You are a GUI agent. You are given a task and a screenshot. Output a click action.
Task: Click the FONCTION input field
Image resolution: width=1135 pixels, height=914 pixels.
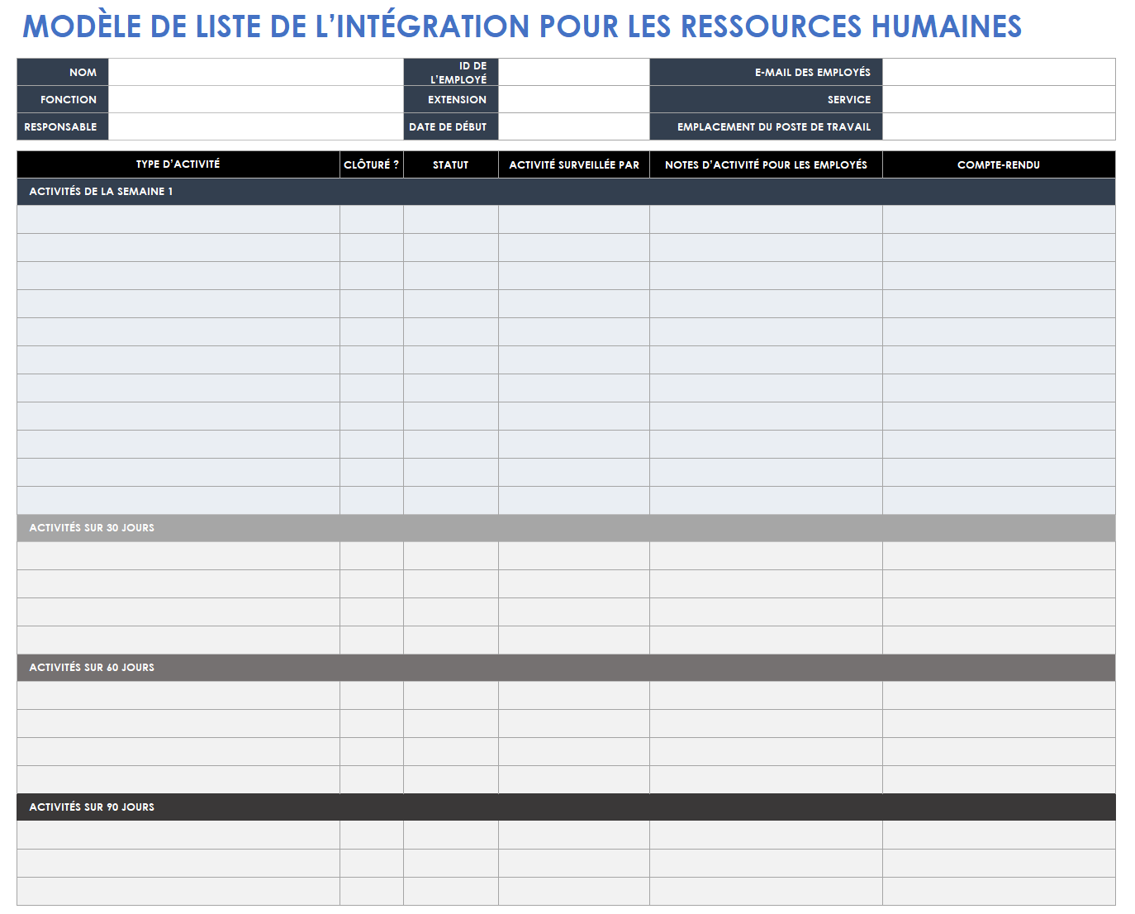256,99
